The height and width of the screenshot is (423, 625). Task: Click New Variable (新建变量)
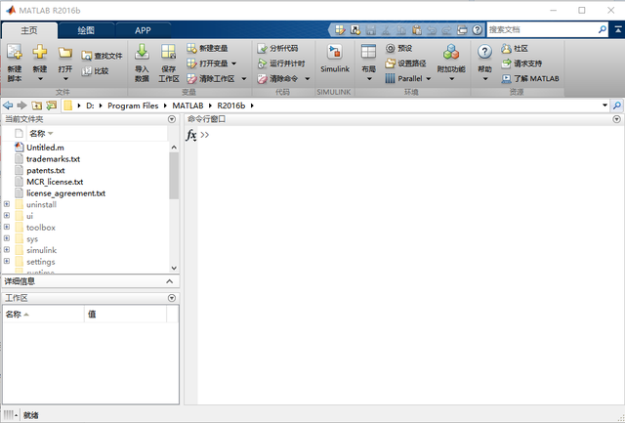pos(207,48)
